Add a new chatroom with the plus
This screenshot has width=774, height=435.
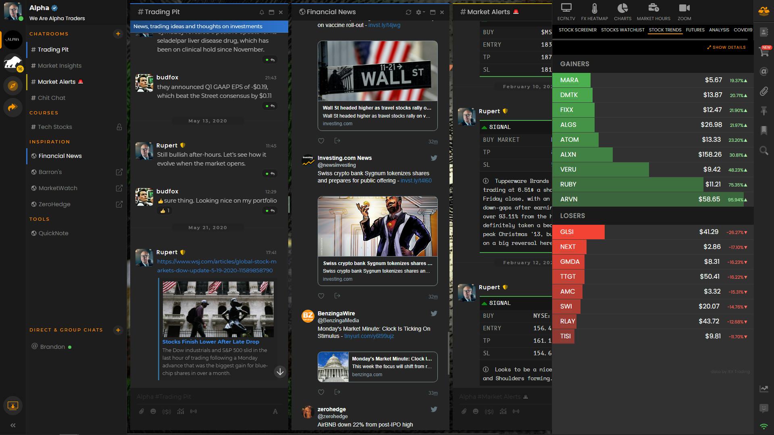[x=118, y=34]
